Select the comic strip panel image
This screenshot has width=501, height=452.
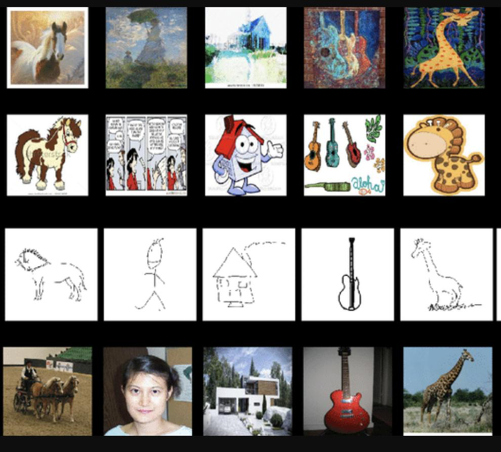coord(146,155)
